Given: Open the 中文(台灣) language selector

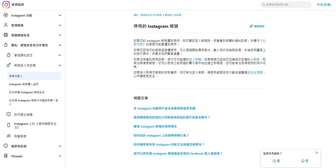Looking at the screenshot, I should pos(324,4).
